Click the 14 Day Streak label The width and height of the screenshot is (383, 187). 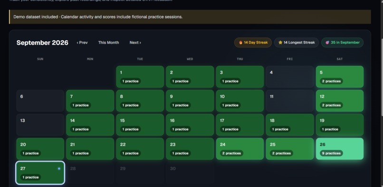[256, 43]
